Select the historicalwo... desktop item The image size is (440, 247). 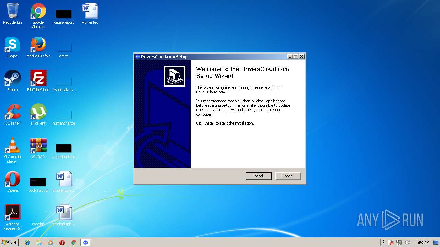(64, 83)
